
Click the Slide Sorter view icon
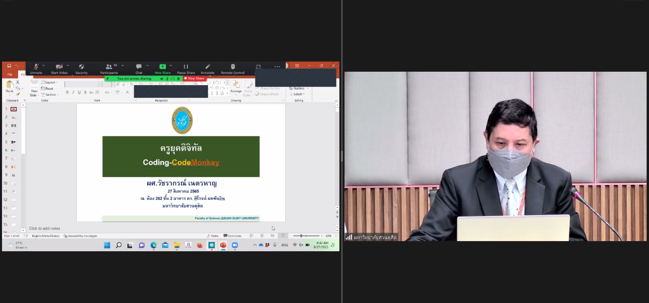[262, 236]
